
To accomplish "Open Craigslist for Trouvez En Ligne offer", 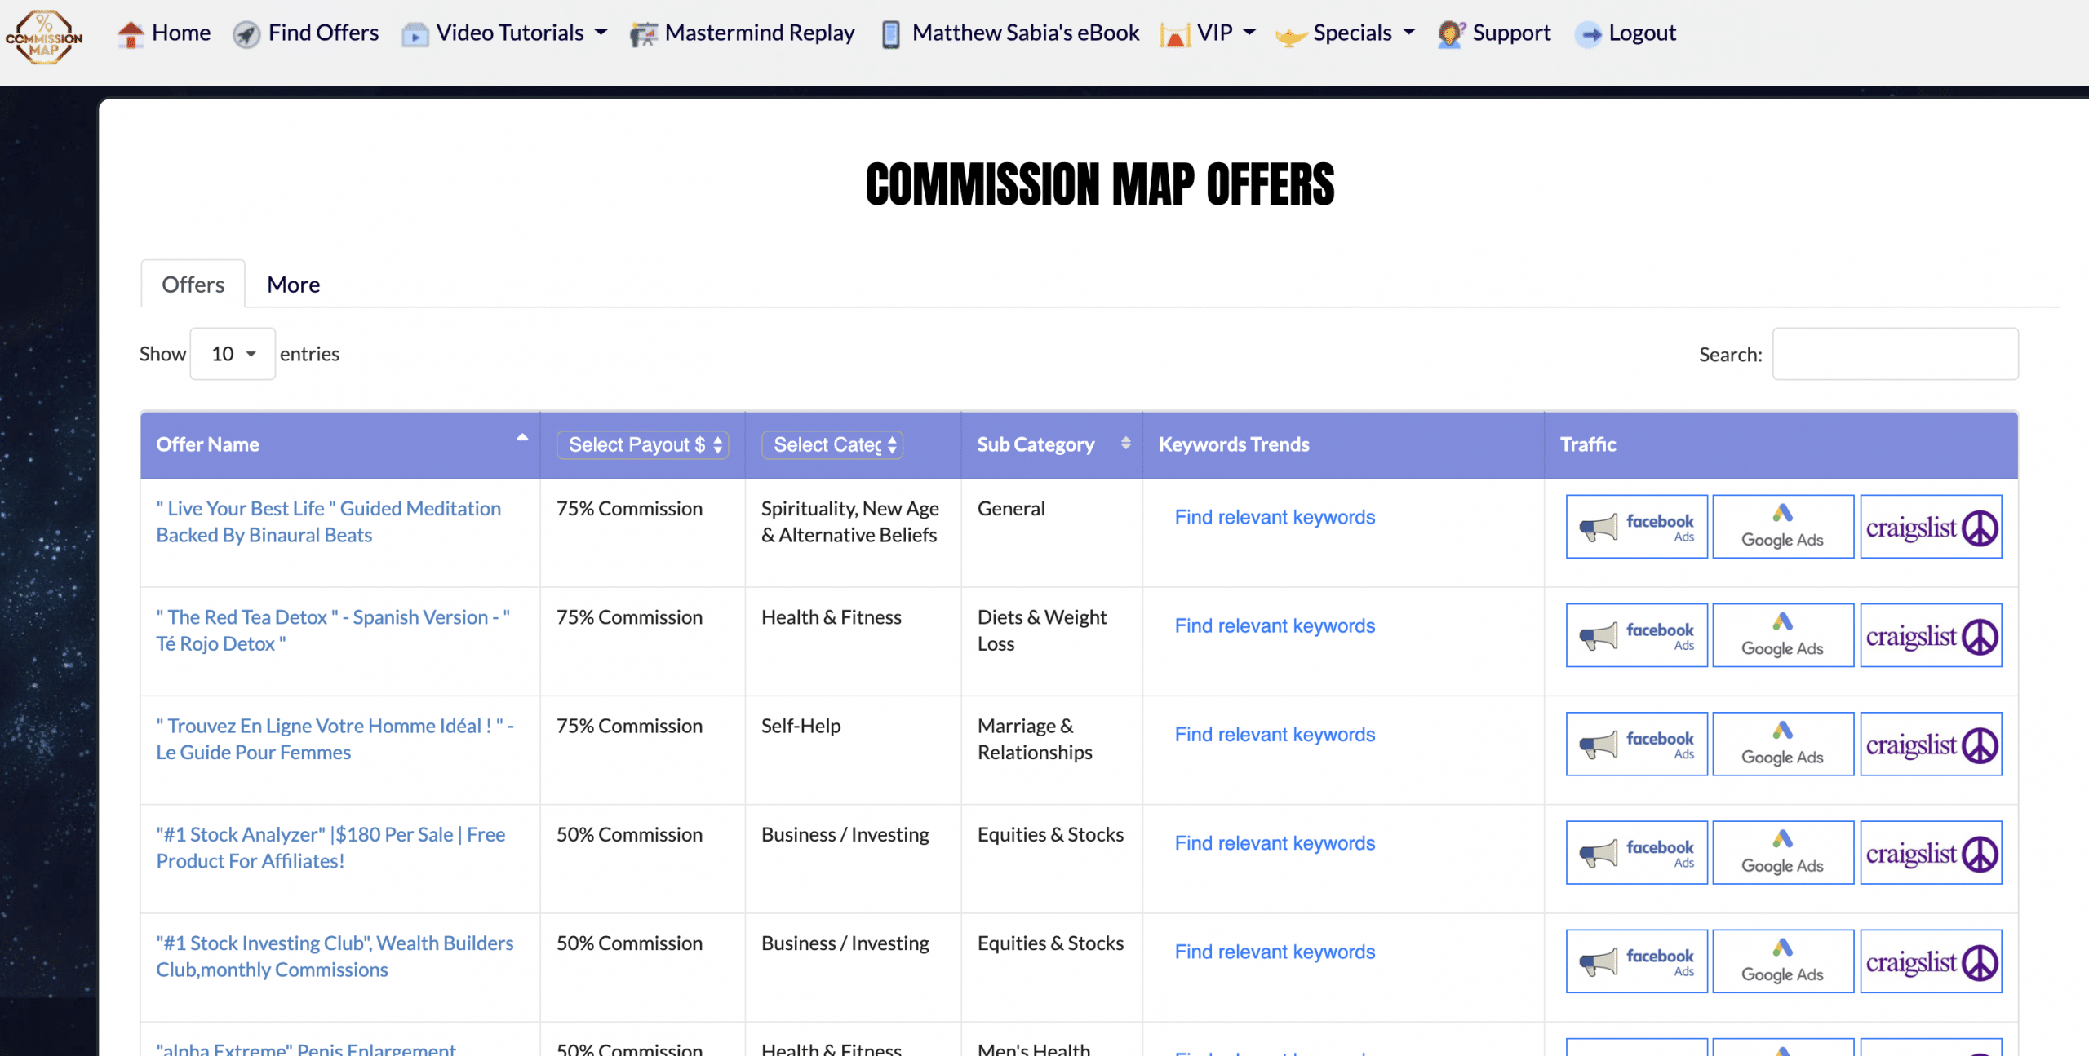I will (1931, 744).
